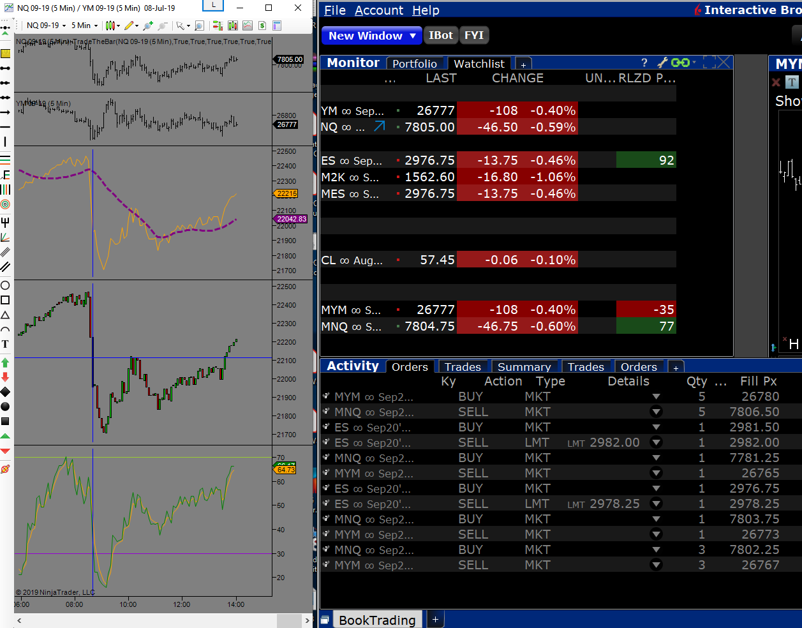Open the File menu
Viewport: 802px width, 628px height.
[x=335, y=10]
